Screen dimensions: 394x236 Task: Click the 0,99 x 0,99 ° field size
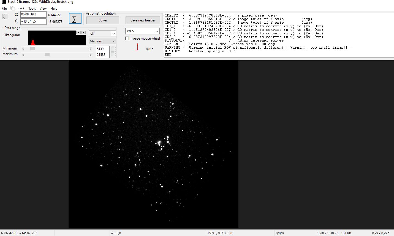pyautogui.click(x=381, y=233)
